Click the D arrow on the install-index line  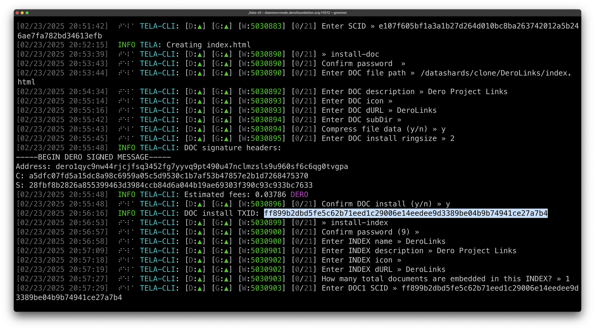click(200, 222)
